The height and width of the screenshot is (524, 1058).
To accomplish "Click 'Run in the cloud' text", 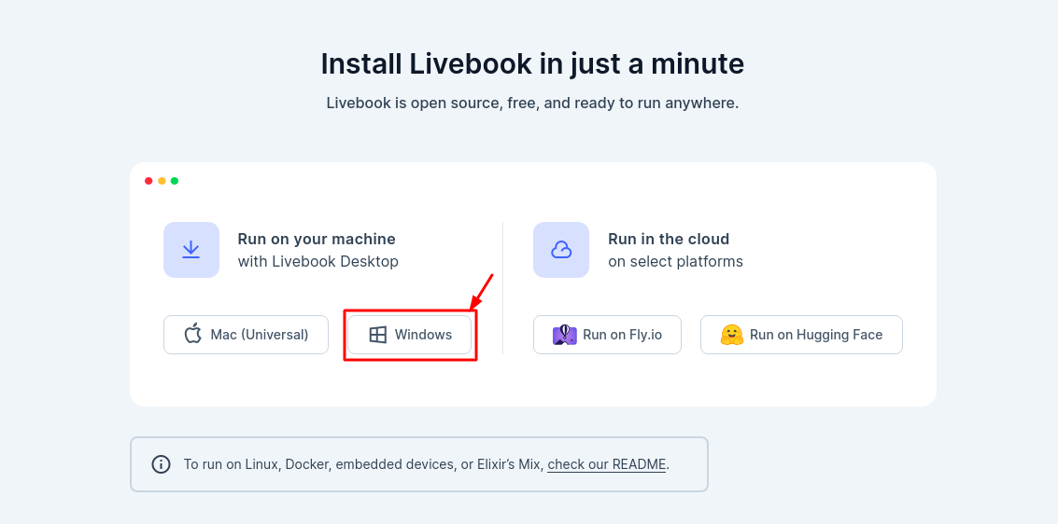I will click(669, 239).
